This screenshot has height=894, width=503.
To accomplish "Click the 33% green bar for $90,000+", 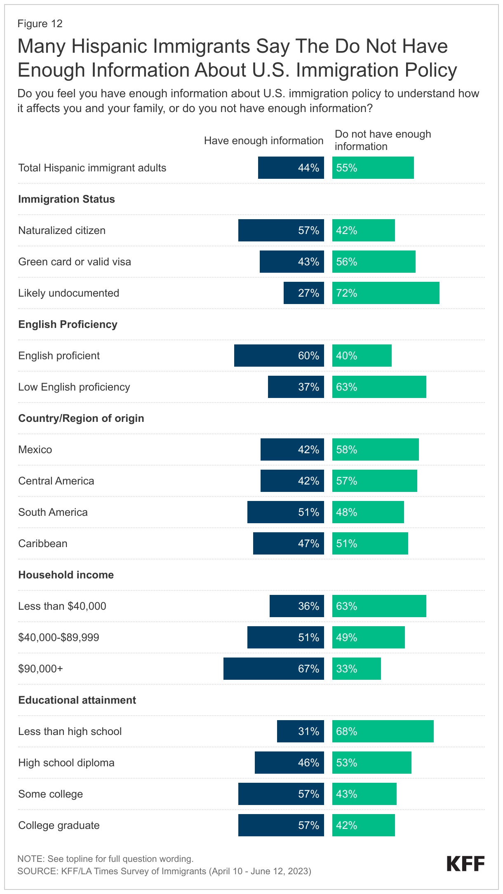I will click(356, 669).
